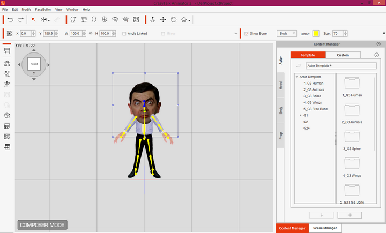Image resolution: width=386 pixels, height=233 pixels.
Task: Open the Layer Manager grid icon
Action: 7,126
